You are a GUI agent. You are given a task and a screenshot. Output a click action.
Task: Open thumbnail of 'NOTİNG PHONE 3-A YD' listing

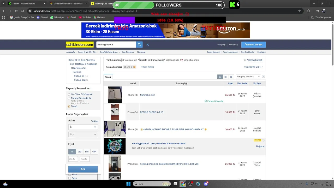115,112
